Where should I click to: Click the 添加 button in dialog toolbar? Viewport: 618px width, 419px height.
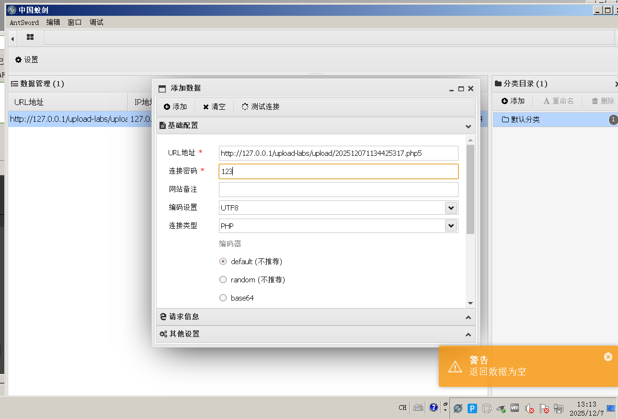click(x=175, y=106)
